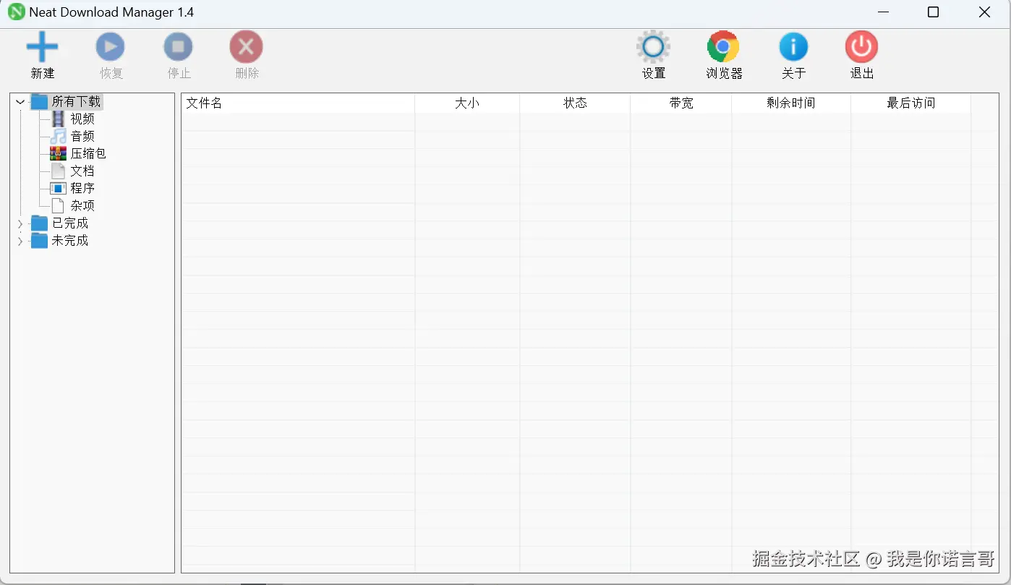The height and width of the screenshot is (585, 1011).
Task: Select the 音频 category label
Action: 82,136
